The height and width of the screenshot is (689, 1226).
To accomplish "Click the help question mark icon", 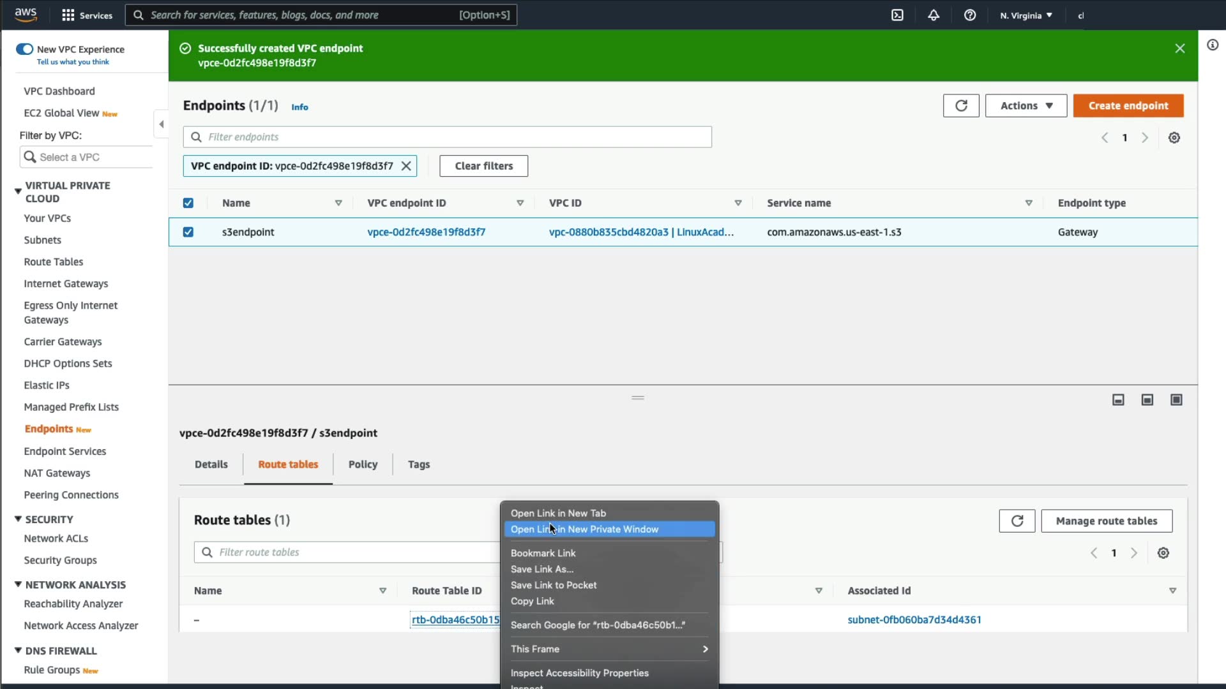I will pyautogui.click(x=969, y=15).
